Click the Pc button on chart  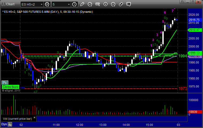5,83
